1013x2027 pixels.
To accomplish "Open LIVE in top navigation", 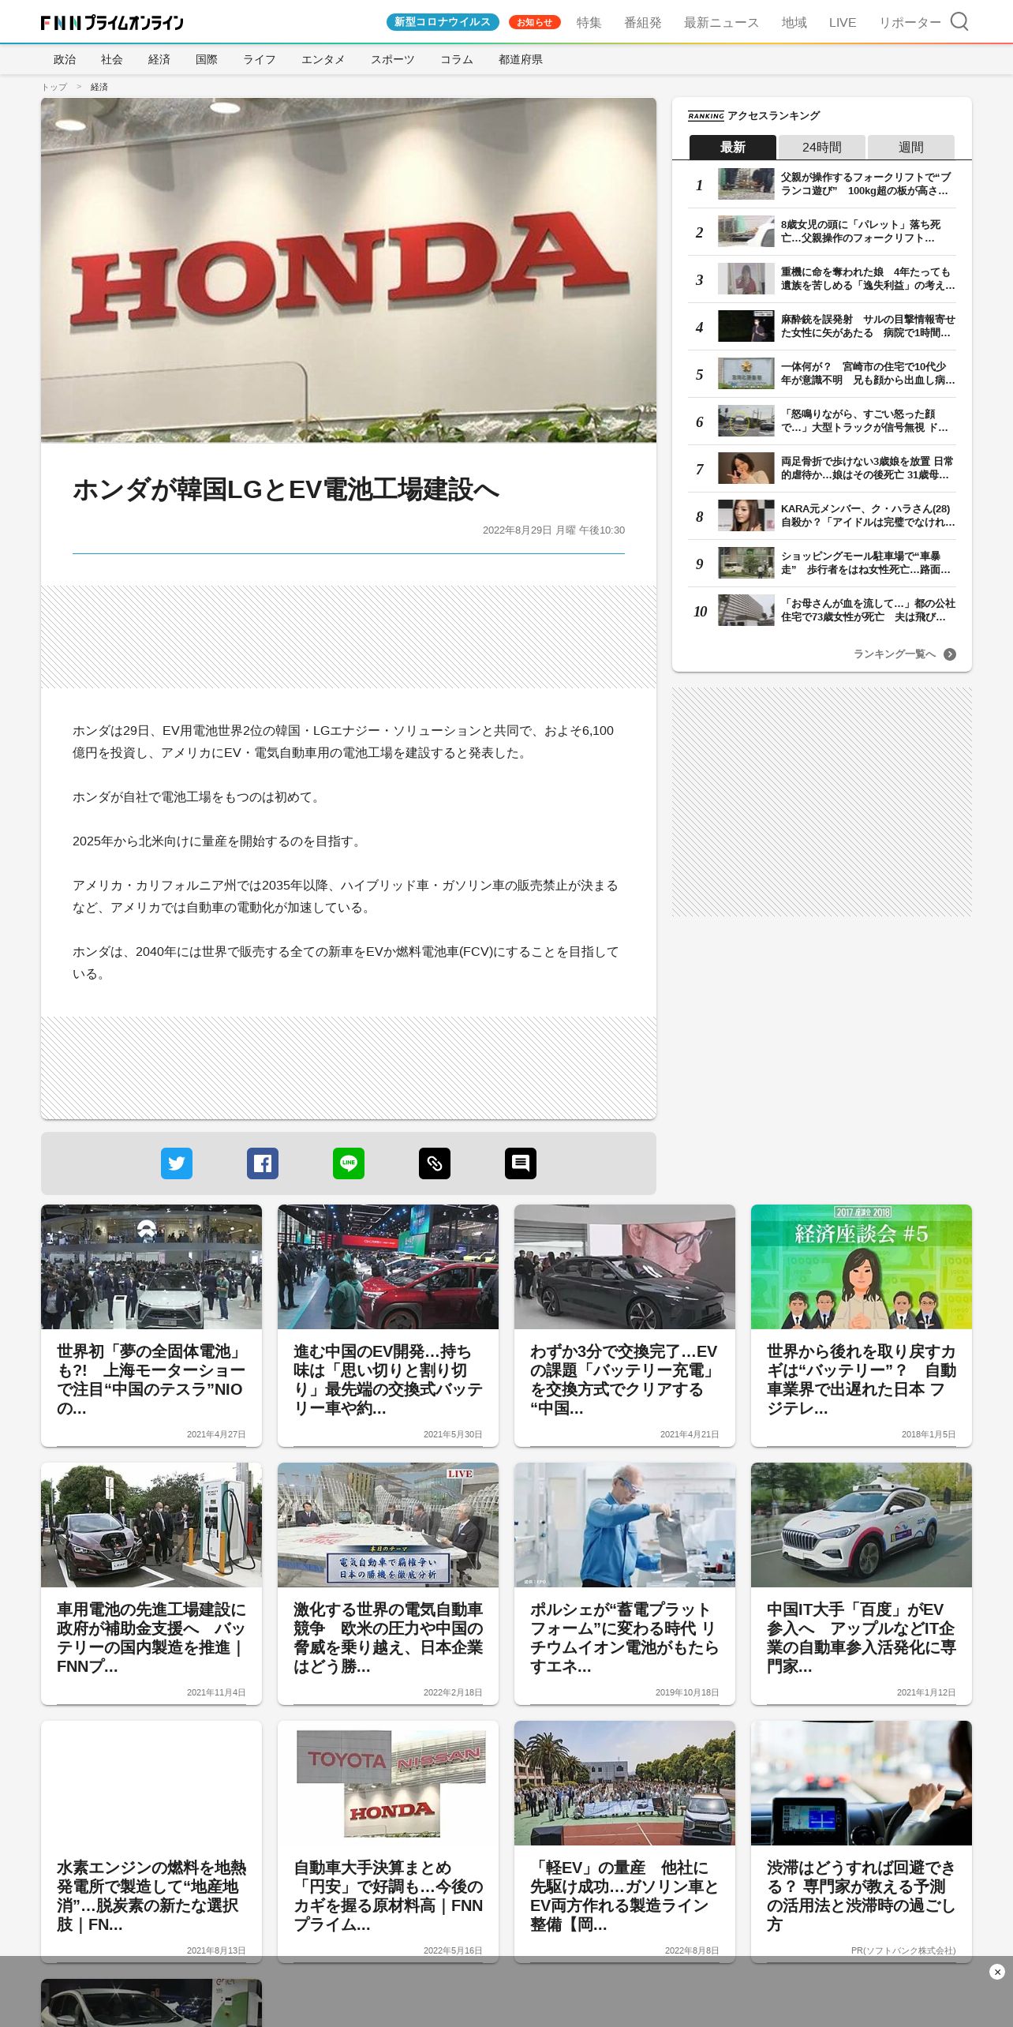I will 843,23.
